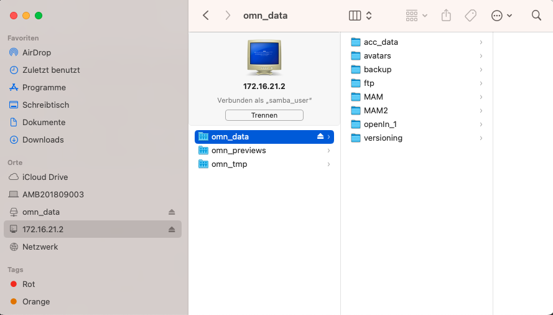Select the MAM2 folder
The height and width of the screenshot is (315, 553).
pyautogui.click(x=417, y=111)
